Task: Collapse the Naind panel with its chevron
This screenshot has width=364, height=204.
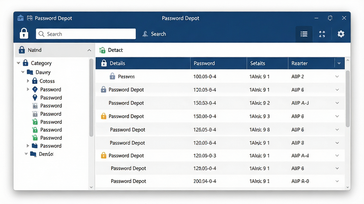Action: coord(89,50)
